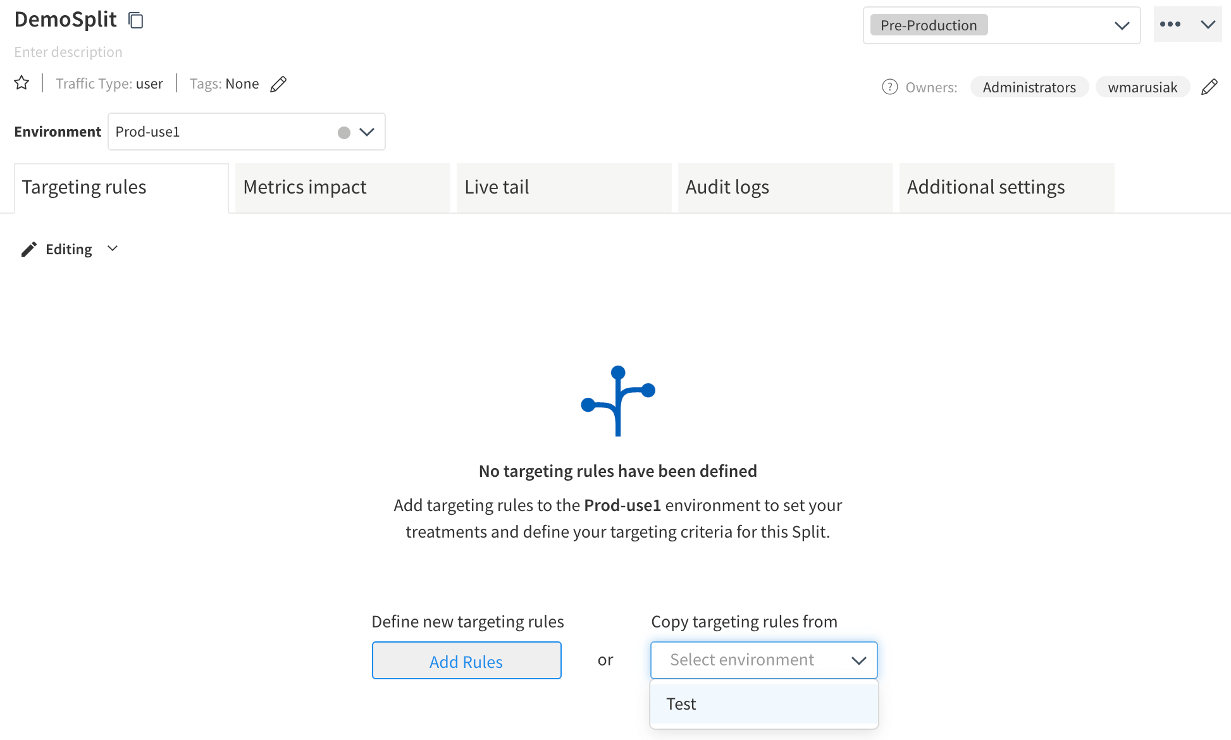Click the Targeting rules tab
Viewport: 1231px width, 740px height.
(84, 187)
